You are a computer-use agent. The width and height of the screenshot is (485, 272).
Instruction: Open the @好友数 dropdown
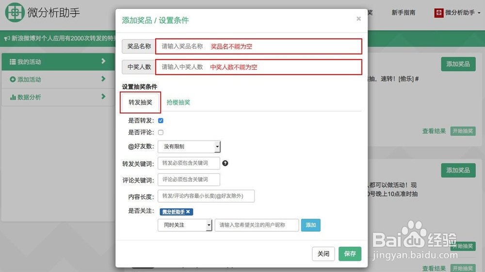[x=189, y=146]
